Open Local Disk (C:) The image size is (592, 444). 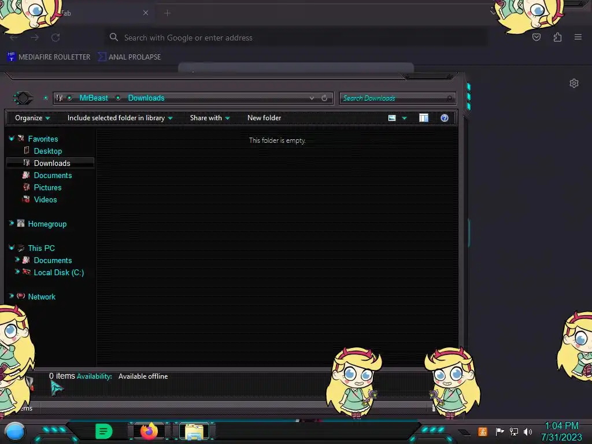[x=59, y=272]
